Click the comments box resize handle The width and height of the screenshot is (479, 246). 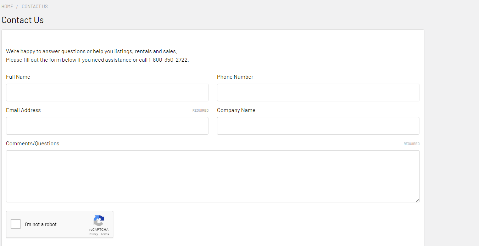click(417, 200)
